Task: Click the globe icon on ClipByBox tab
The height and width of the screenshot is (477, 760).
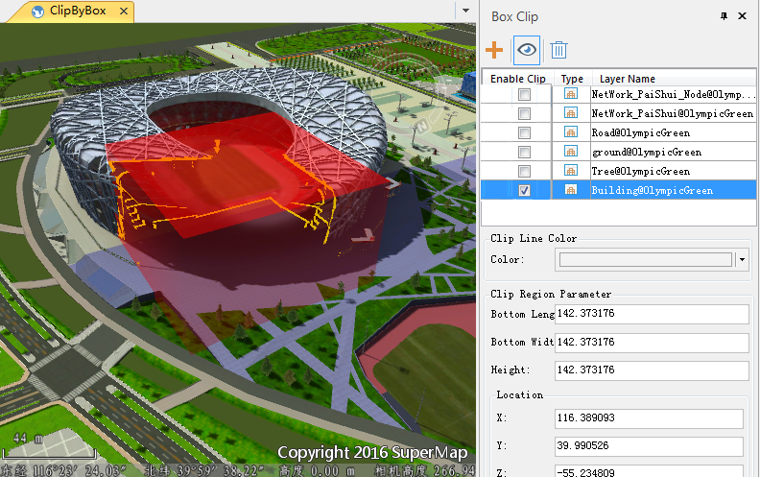Action: point(37,12)
